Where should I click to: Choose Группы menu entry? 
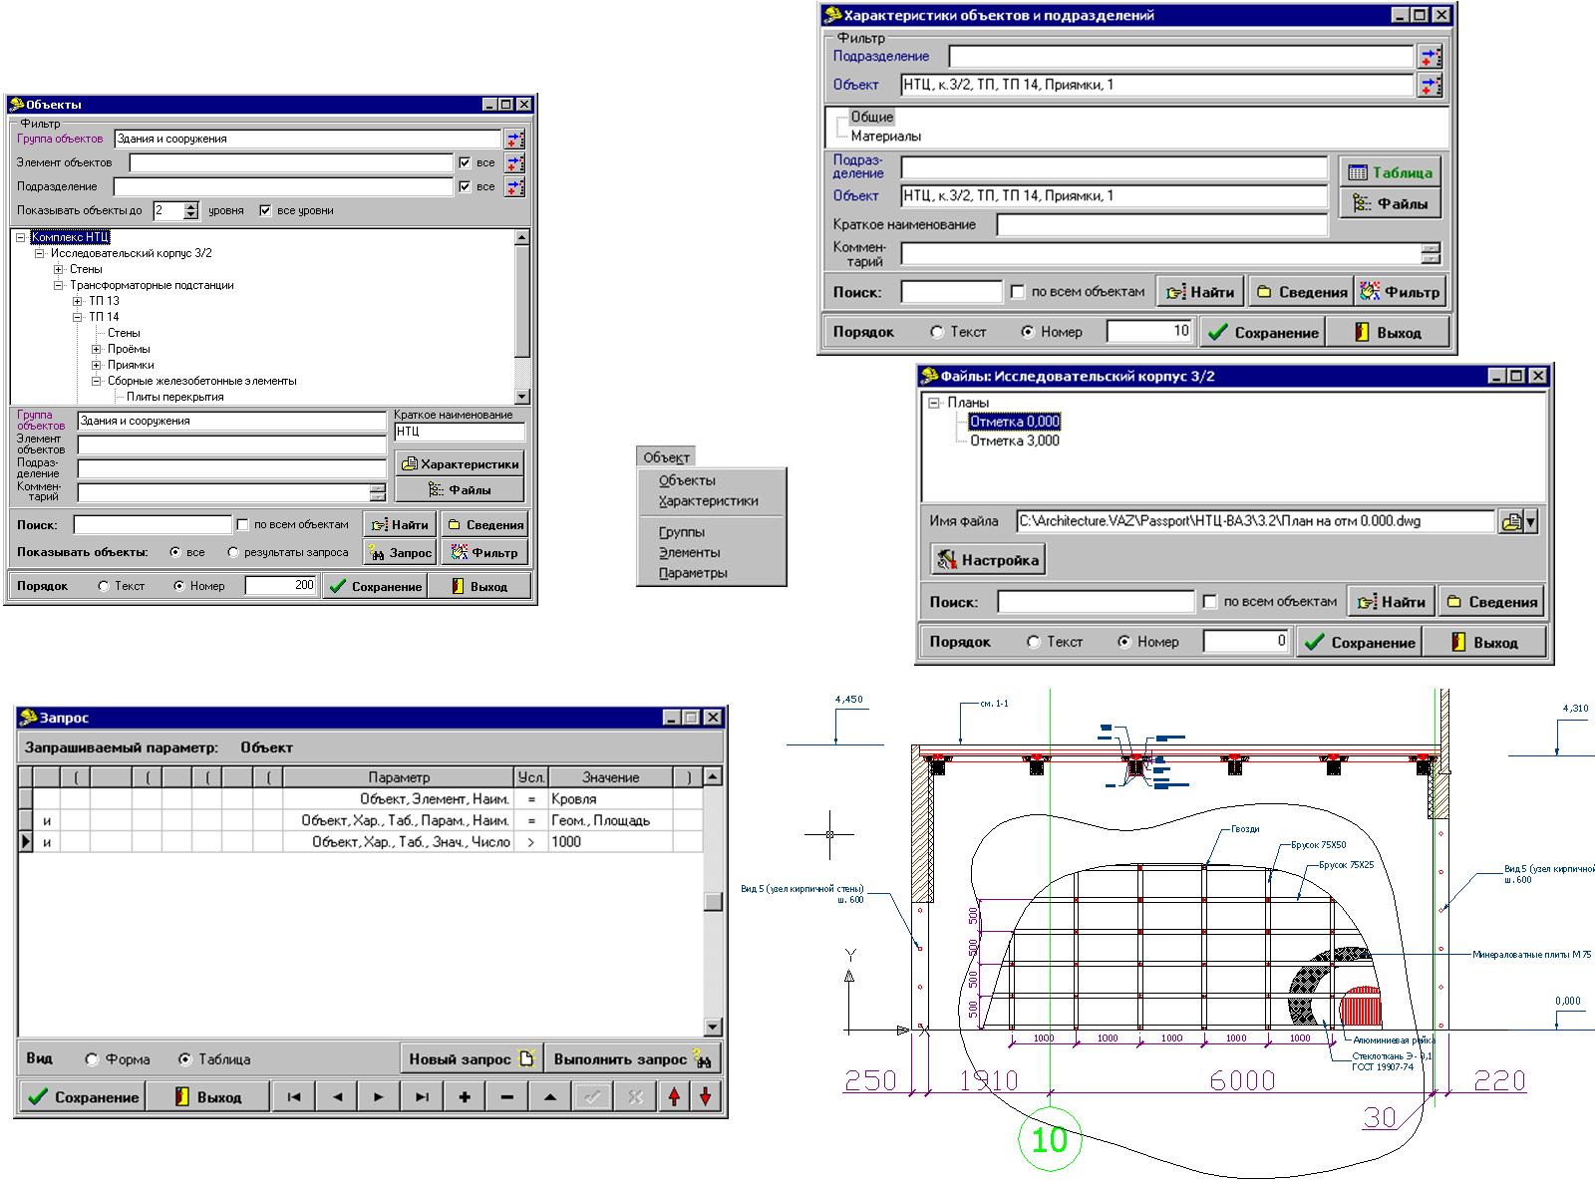tap(682, 532)
